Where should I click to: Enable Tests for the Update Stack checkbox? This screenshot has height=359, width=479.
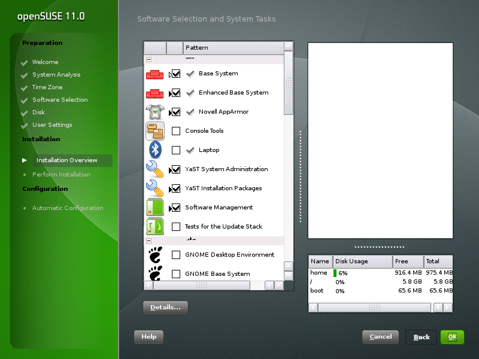tap(176, 227)
